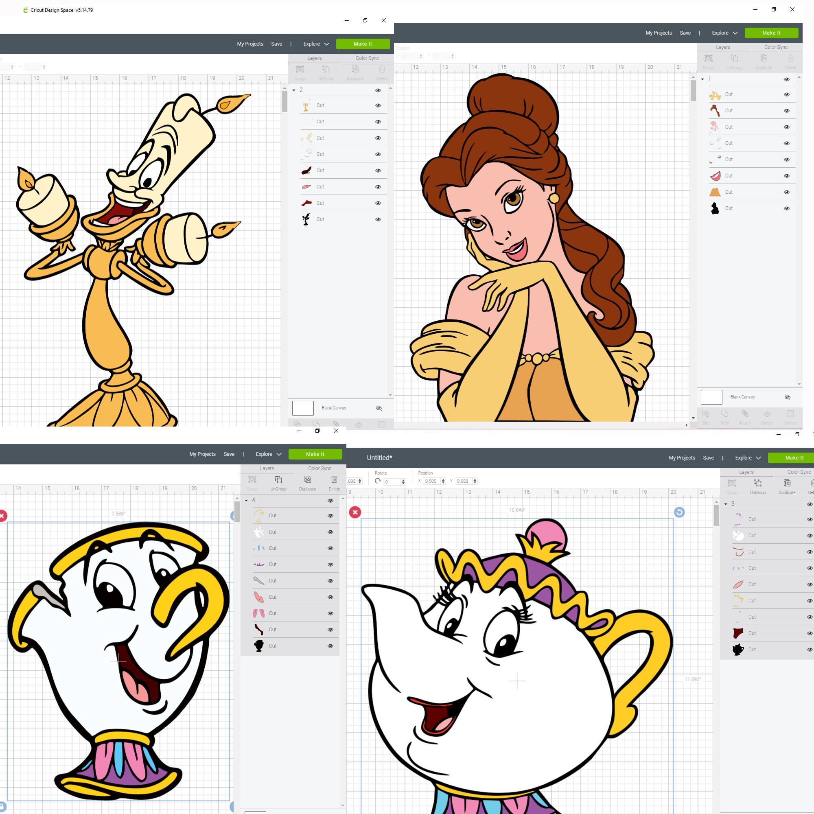Mrs. Potts window: click Y position field 0.688
Image resolution: width=814 pixels, height=814 pixels.
click(x=464, y=481)
